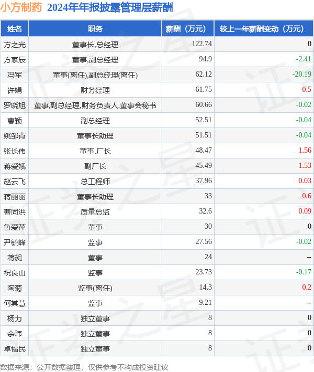
Task: Click the 数据来源 disclaimer footer text
Action: pyautogui.click(x=84, y=367)
